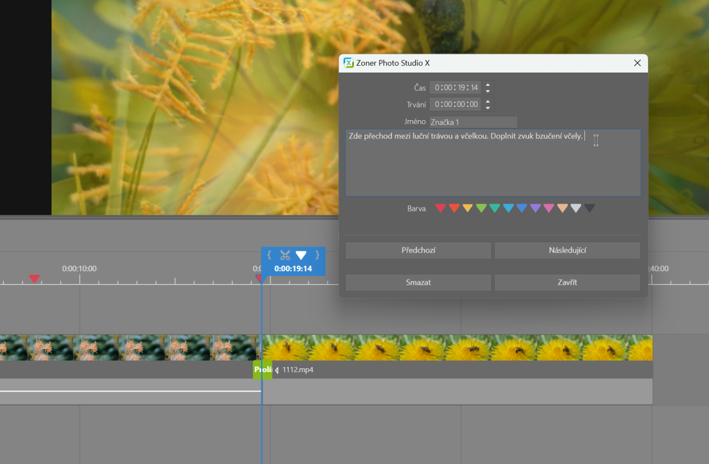Screen dimensions: 709x464
Task: Decrease the Trvání duration value
Action: coord(487,107)
